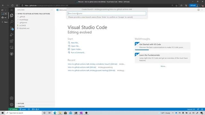Image resolution: width=205 pixels, height=115 pixels.
Task: Switch to the Welcome editor tab
Action: 61,10
